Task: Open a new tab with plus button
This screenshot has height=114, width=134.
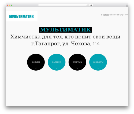Action: click(x=127, y=6)
